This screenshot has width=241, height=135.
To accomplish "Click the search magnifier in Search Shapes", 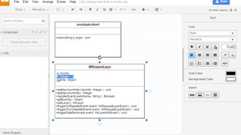I will click(43, 21).
